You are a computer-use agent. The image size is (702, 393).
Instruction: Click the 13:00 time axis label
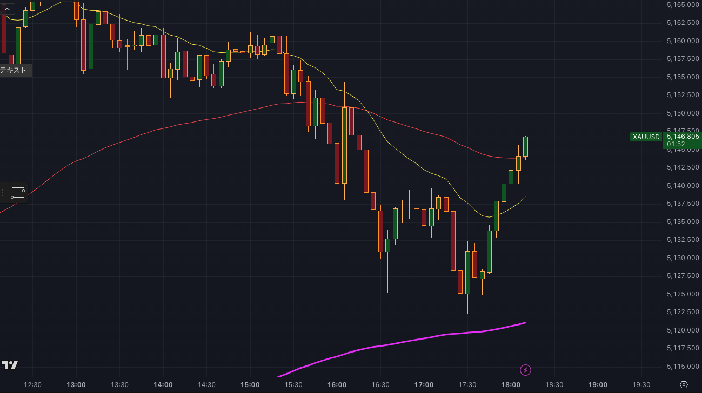[76, 384]
